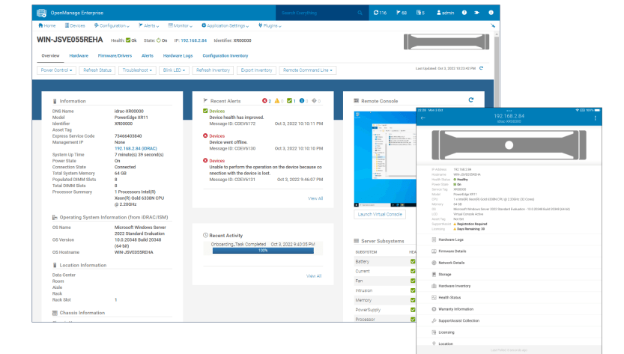Click View All under Recent Alerts
Viewport: 624px width, 354px height.
315,198
